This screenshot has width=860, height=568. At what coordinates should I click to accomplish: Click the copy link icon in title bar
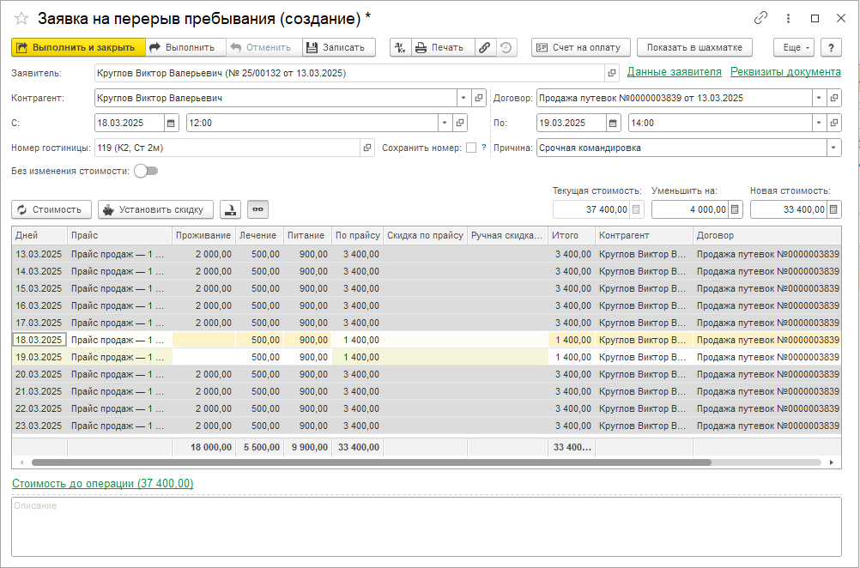pos(760,18)
